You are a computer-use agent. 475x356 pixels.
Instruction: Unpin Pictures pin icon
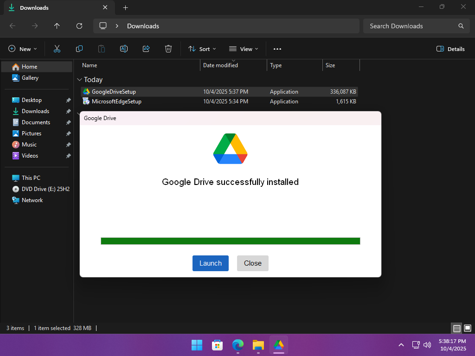pyautogui.click(x=69, y=133)
